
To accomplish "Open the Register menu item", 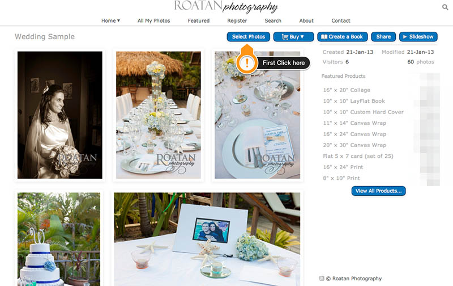I will 237,20.
